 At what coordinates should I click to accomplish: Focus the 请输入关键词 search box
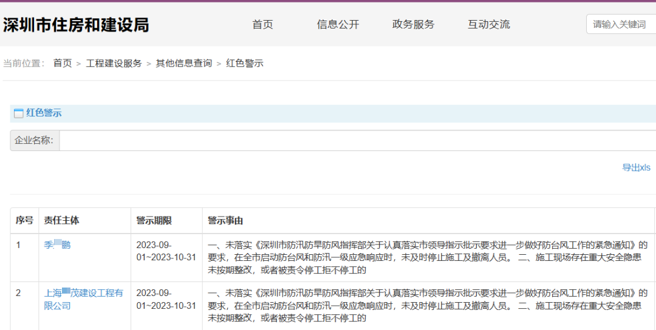[x=621, y=24]
